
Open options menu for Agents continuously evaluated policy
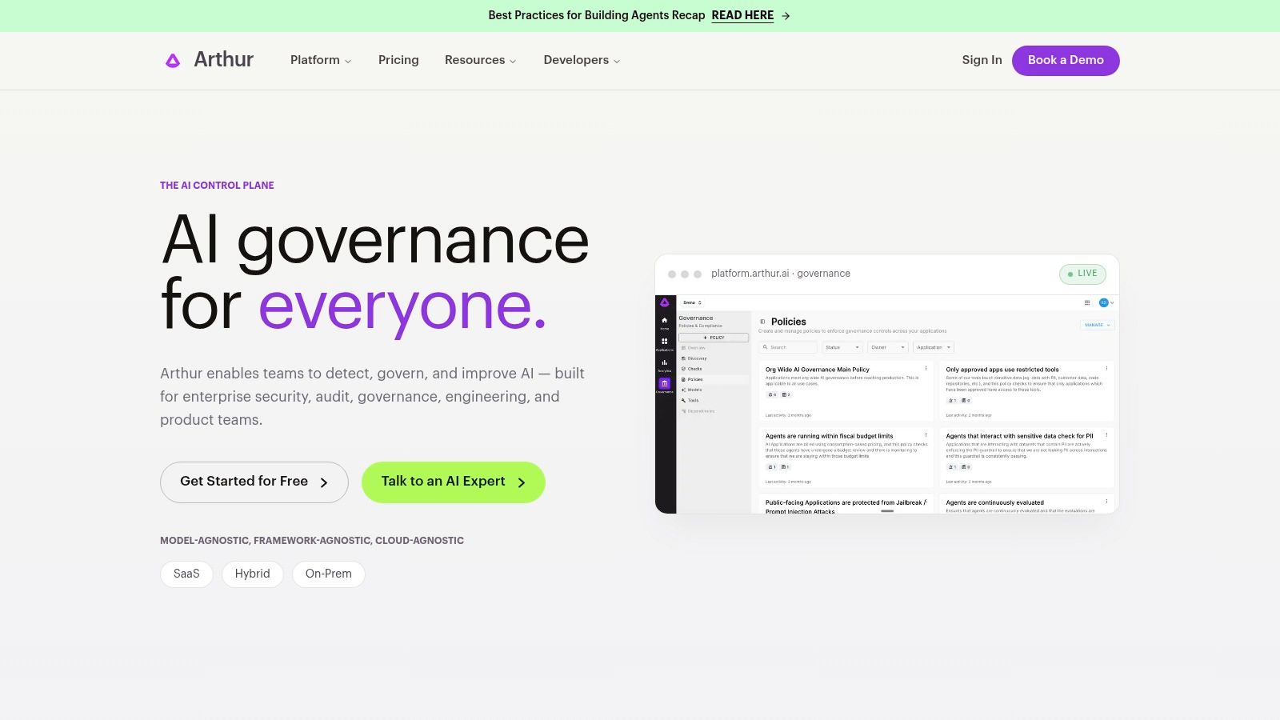1107,502
